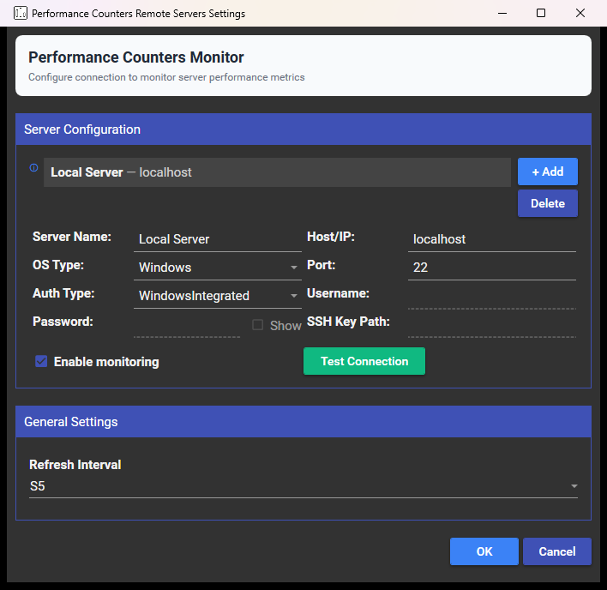The width and height of the screenshot is (607, 590).
Task: Minimize the settings window
Action: 502,13
